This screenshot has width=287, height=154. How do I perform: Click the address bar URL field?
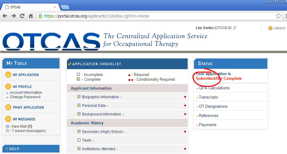click(x=159, y=16)
